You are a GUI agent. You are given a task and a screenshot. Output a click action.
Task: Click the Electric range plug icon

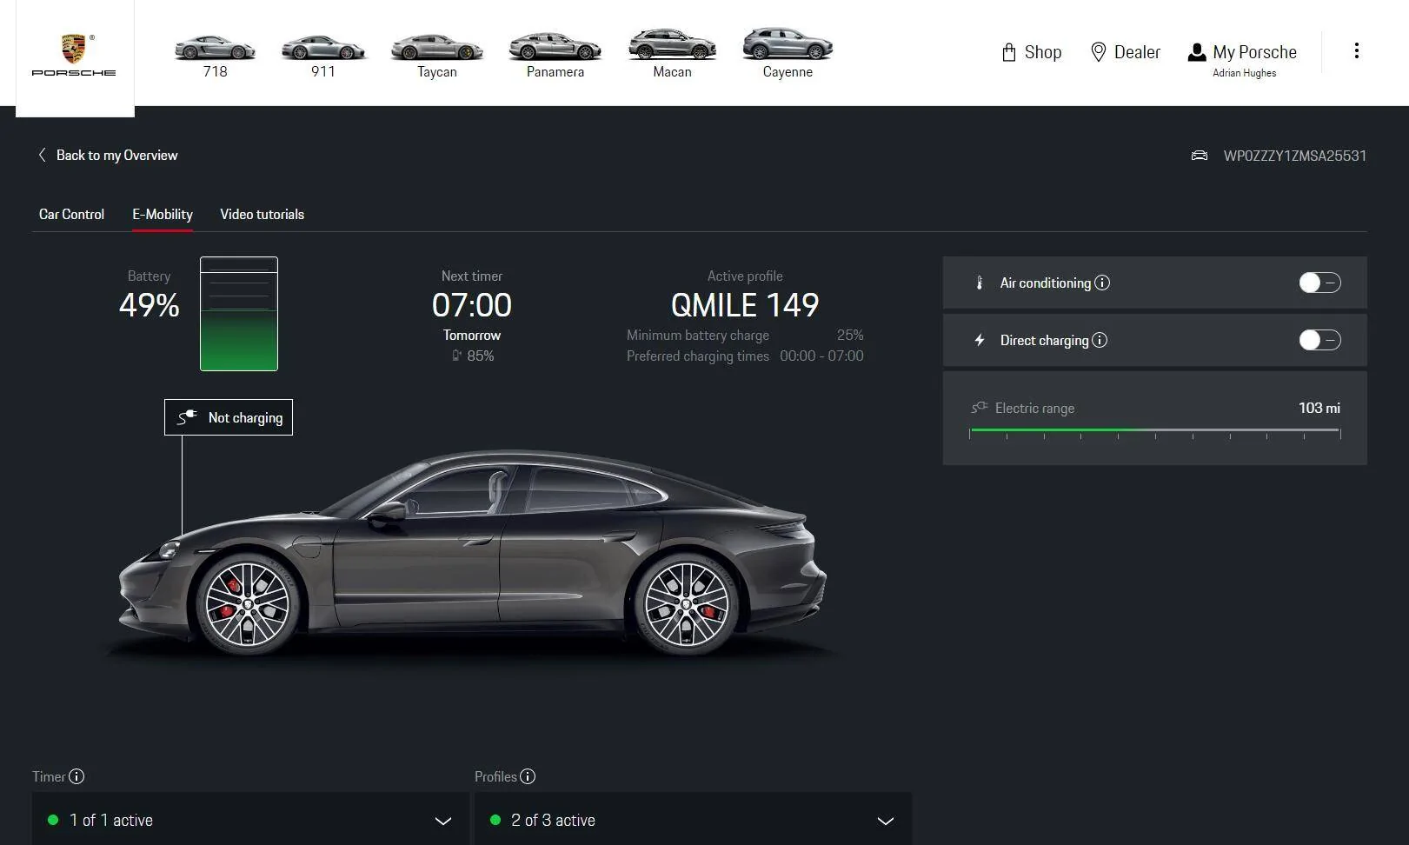pyautogui.click(x=980, y=407)
